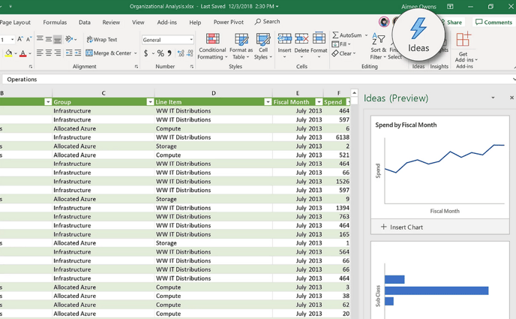516x319 pixels.
Task: Switch to the Data tab
Action: click(85, 23)
